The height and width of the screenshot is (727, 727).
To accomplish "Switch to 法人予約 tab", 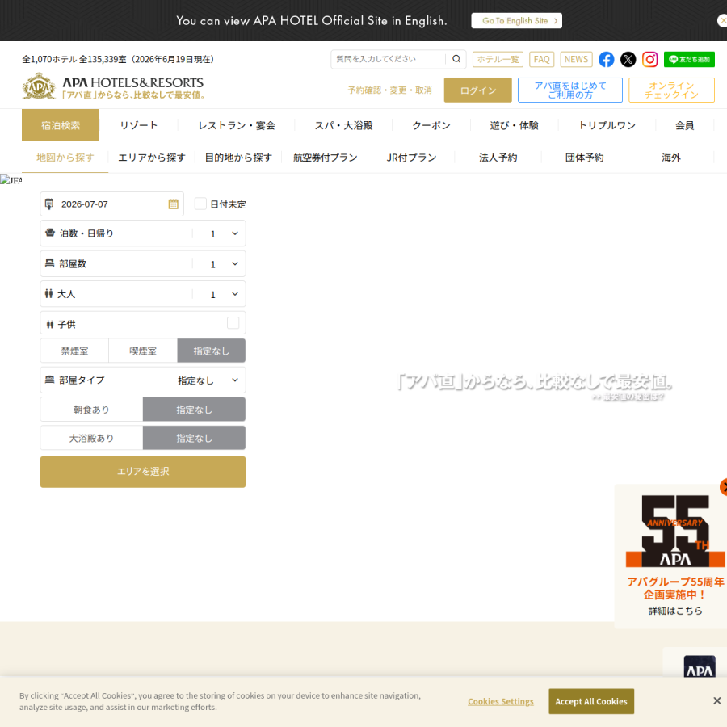I will tap(498, 158).
